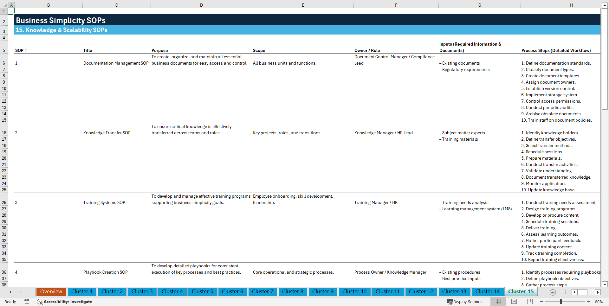Select column D header
This screenshot has width=609, height=306.
[x=201, y=5]
